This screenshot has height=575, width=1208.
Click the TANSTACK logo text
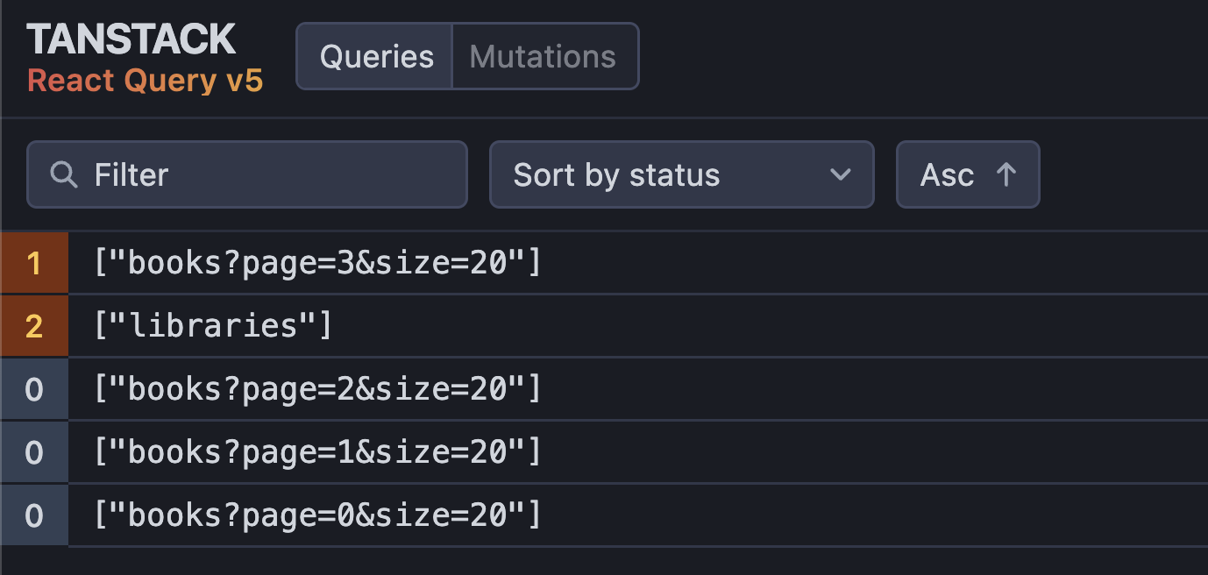131,40
